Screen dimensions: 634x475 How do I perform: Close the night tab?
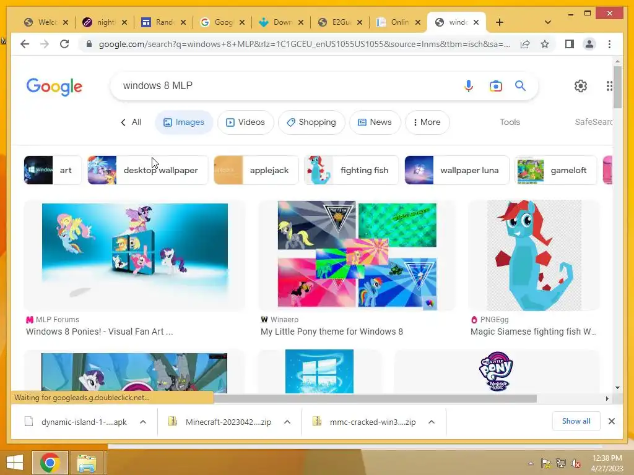(124, 22)
